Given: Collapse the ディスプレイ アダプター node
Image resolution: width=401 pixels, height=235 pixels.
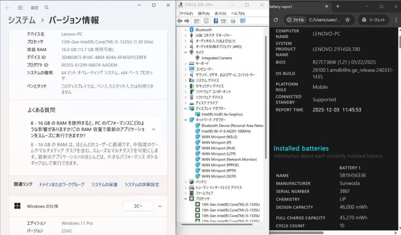Looking at the screenshot, I should (x=185, y=108).
